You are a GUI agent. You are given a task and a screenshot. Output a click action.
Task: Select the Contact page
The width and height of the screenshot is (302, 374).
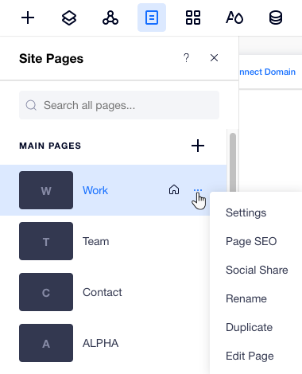(x=103, y=292)
